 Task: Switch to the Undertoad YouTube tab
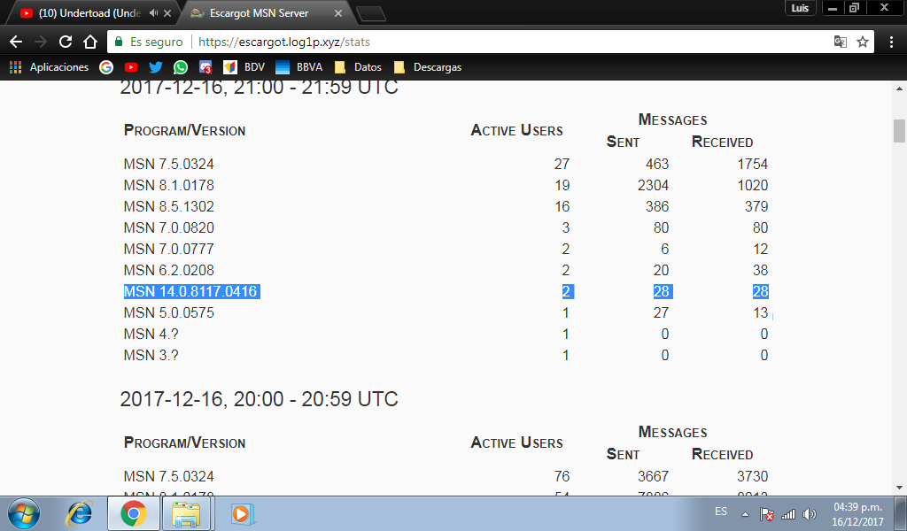coord(84,13)
